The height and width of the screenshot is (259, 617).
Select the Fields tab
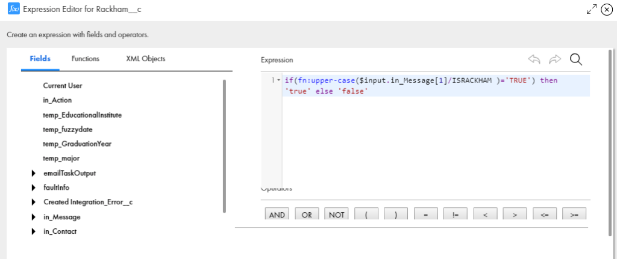coord(40,59)
